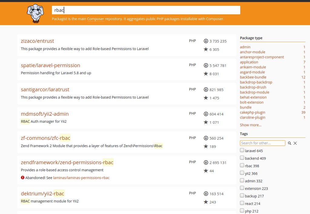Enable the laravel tag checkbox
Image resolution: width=310 pixels, height=214 pixels.
242,150
